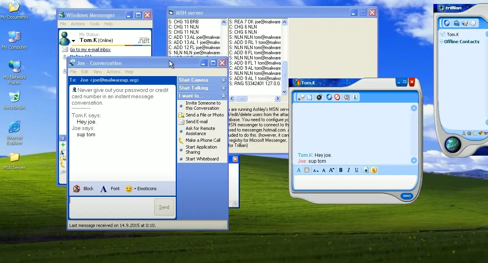Image resolution: width=488 pixels, height=263 pixels.
Task: Expand the I want to section
Action: point(223,95)
